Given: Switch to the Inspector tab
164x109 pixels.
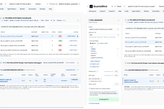Looking at the screenshot, I should 112,11.
